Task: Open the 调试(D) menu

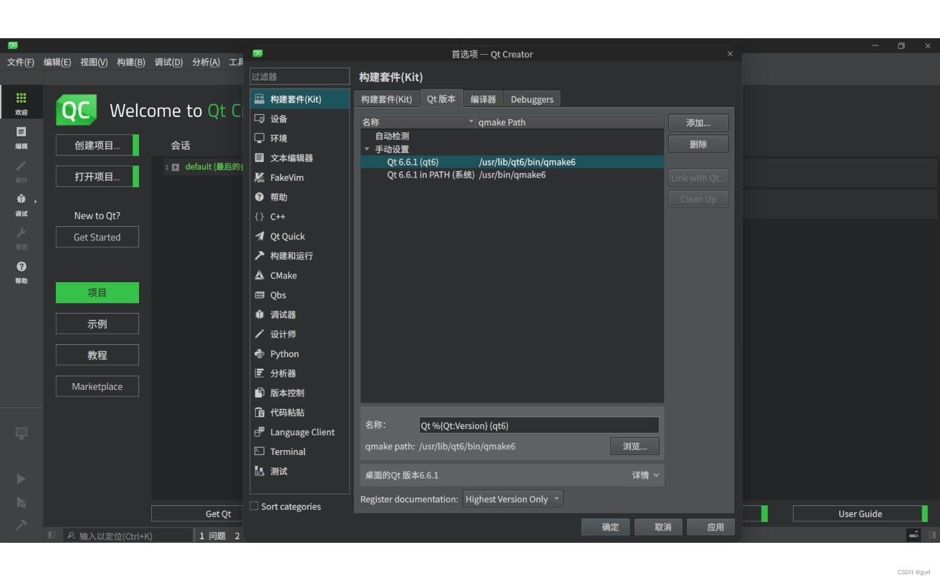Action: [169, 62]
